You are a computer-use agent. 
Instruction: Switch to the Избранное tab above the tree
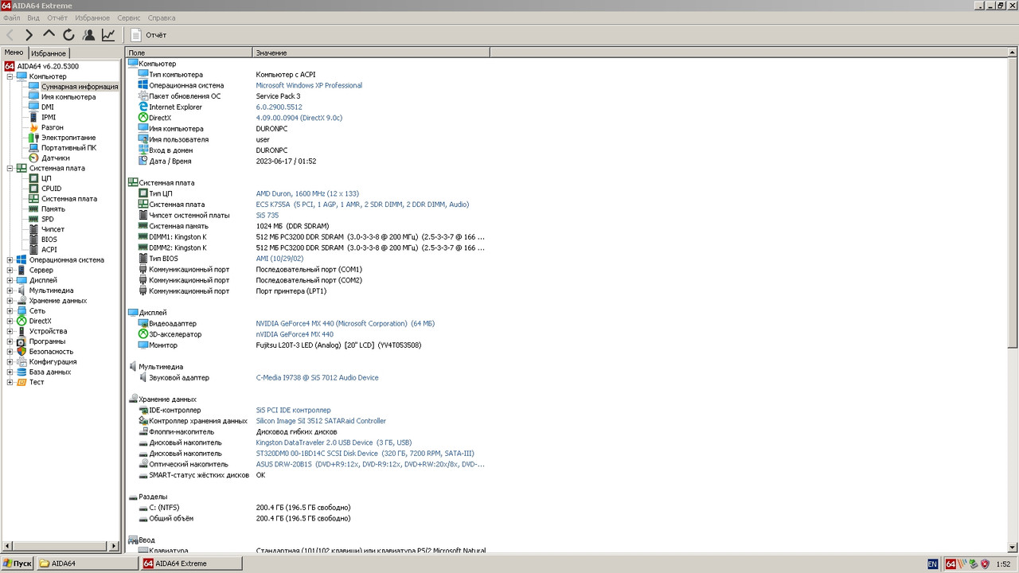pos(49,53)
